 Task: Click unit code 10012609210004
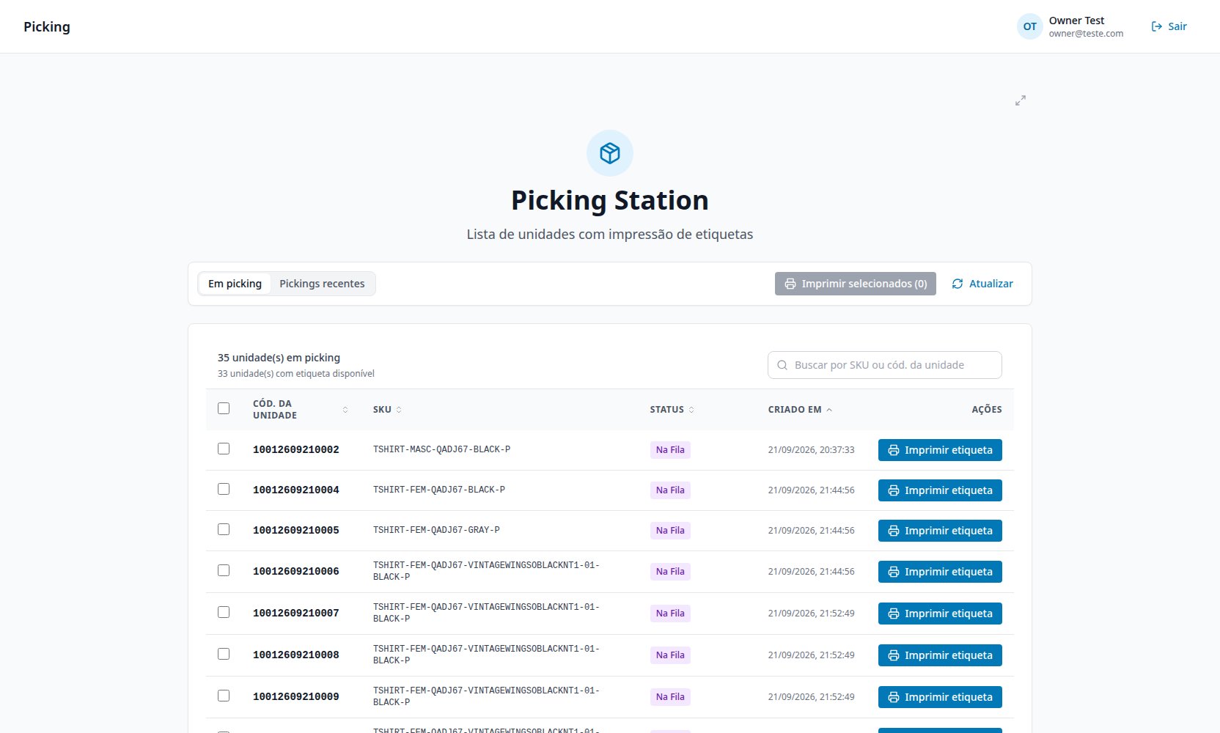click(296, 490)
